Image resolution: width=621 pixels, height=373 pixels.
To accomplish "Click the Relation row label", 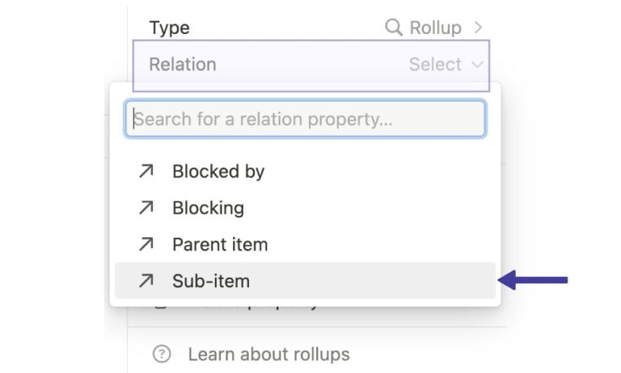I will [183, 64].
